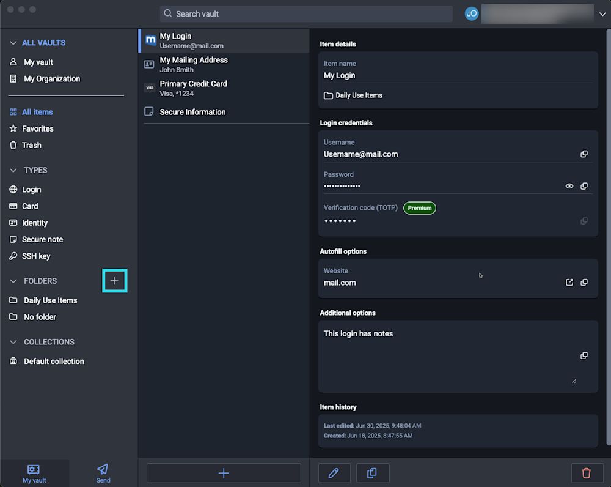This screenshot has height=487, width=611.
Task: Click the My Login item name field
Action: 458,70
